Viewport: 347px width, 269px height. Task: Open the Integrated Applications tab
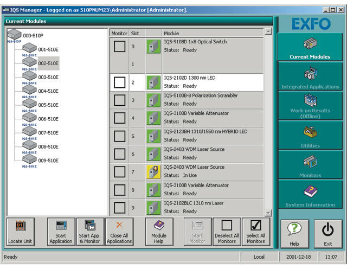(x=310, y=76)
